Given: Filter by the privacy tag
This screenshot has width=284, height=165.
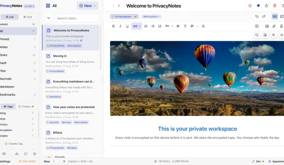Looking at the screenshot, I should 18,124.
